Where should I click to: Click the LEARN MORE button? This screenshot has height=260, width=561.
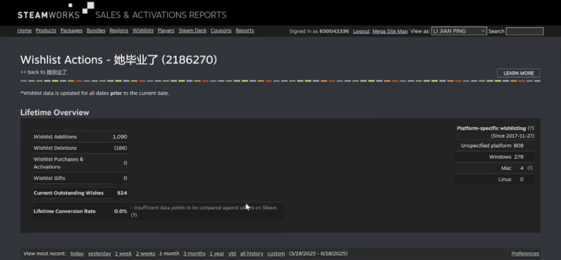click(x=518, y=73)
